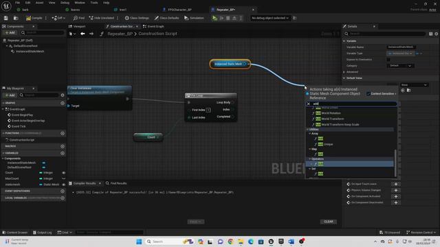Add a local variable with plus icon
The image size is (440, 247).
pos(63,198)
